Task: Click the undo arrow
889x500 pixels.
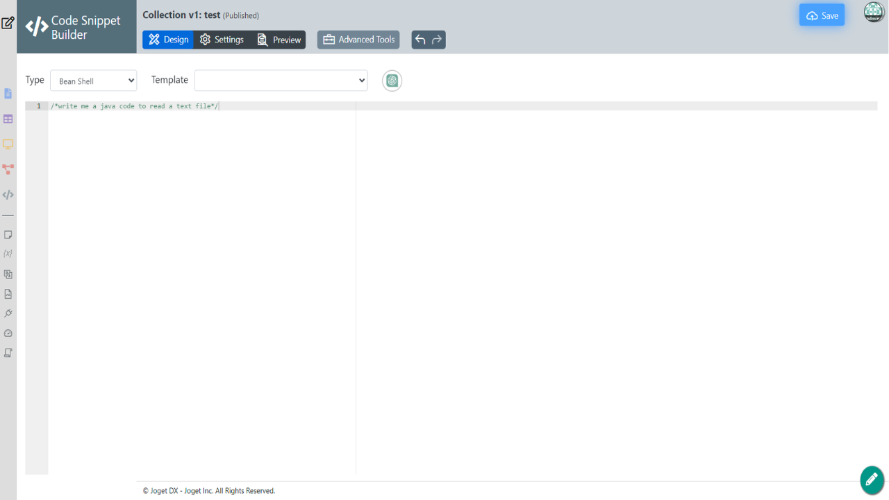Action: 420,40
